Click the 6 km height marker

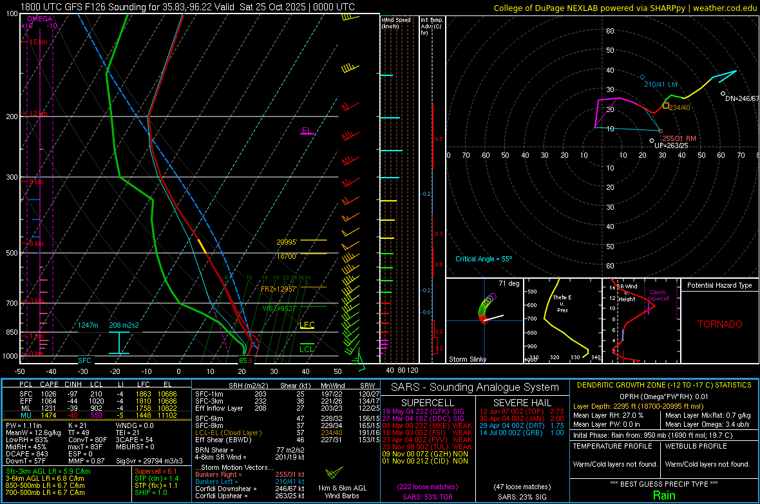(36, 243)
